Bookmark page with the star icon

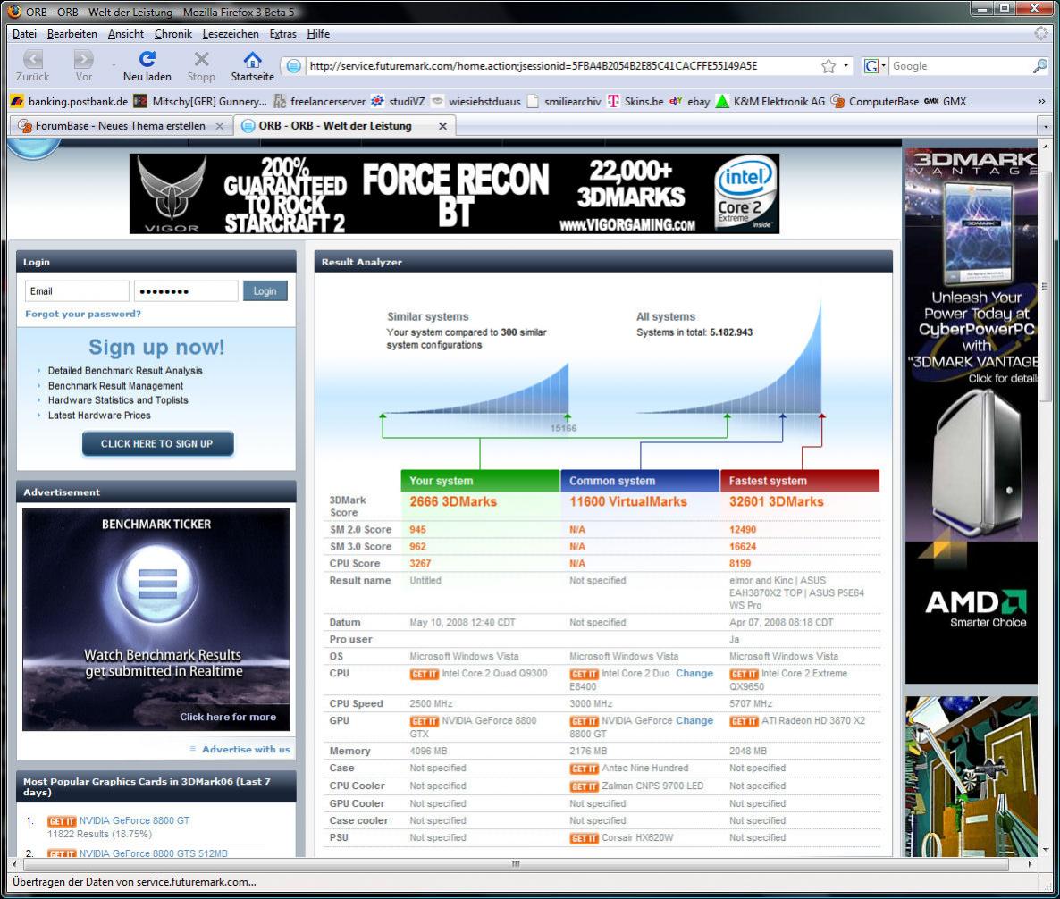click(x=829, y=66)
